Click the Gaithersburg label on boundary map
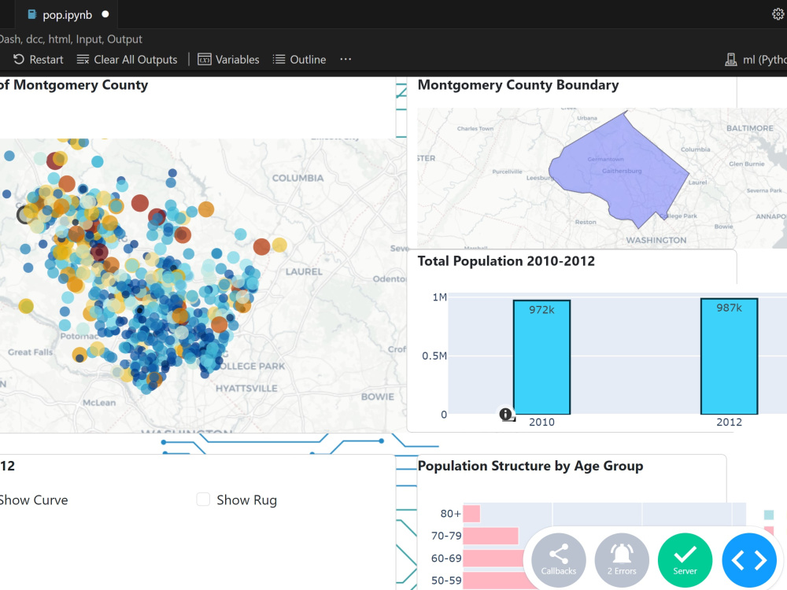 [622, 171]
